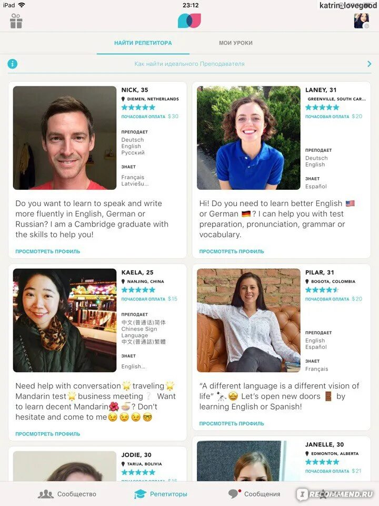View Nick's profile link
This screenshot has height=506, width=379.
point(48,251)
